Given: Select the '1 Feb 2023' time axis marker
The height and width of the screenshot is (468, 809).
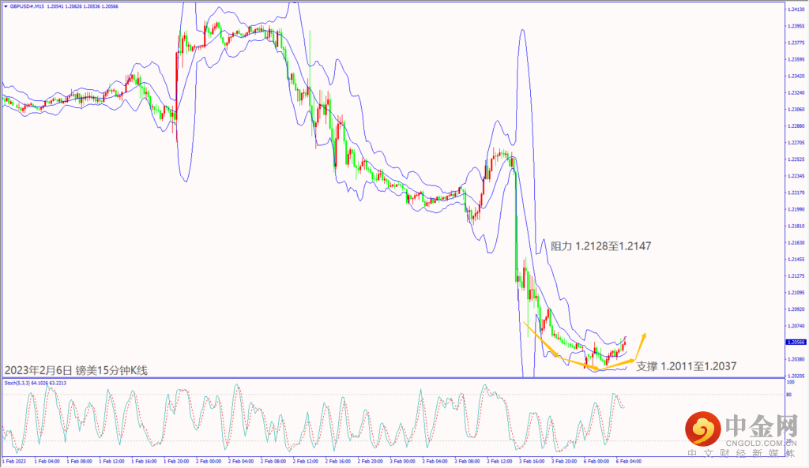Looking at the screenshot, I should [x=16, y=460].
